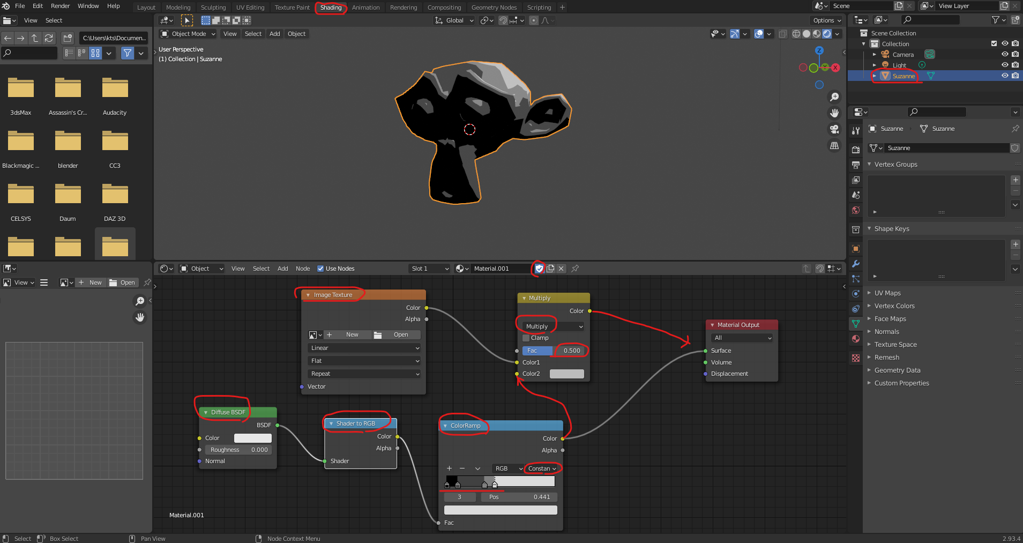Image resolution: width=1023 pixels, height=543 pixels.
Task: Open the Modifier properties wrench icon
Action: coord(856,264)
